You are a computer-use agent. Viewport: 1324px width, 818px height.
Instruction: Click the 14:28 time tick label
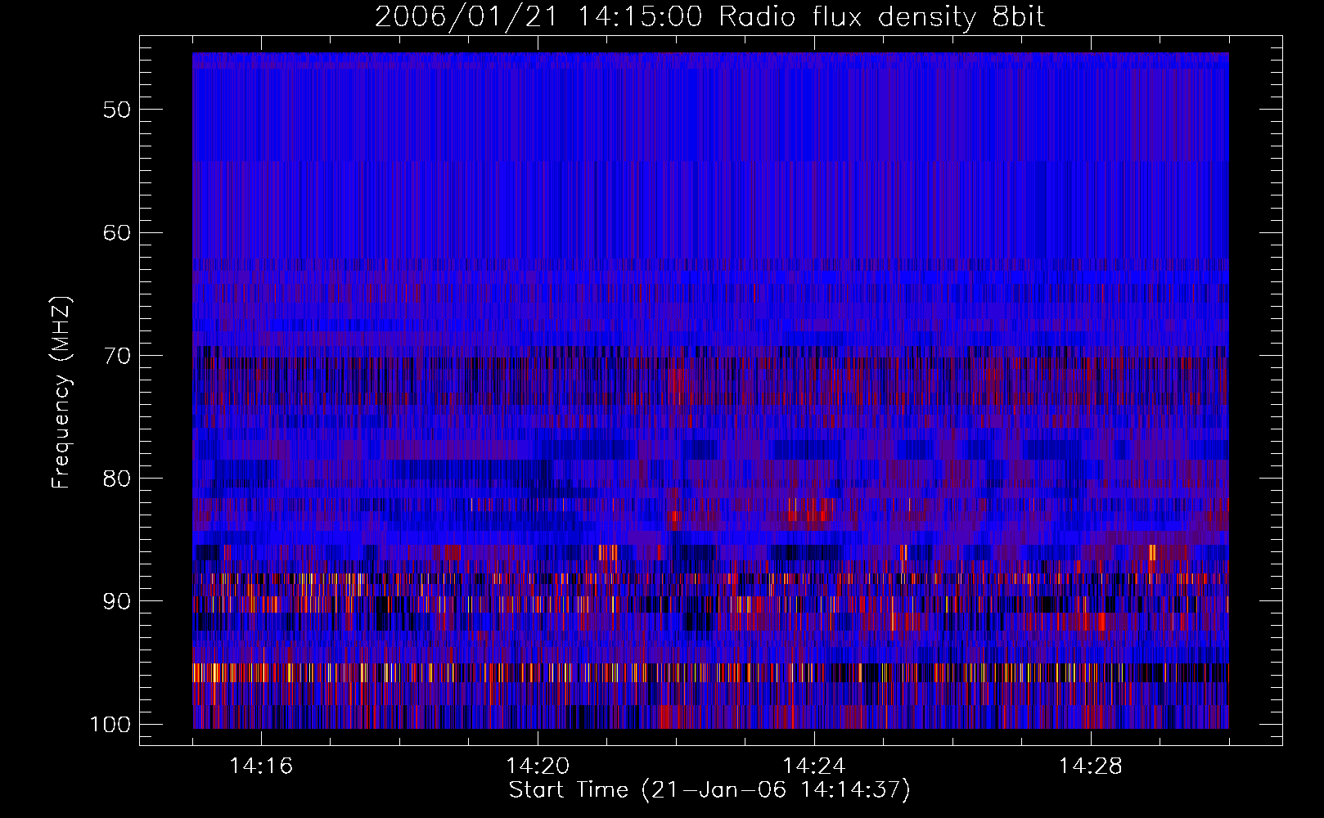(x=1091, y=766)
